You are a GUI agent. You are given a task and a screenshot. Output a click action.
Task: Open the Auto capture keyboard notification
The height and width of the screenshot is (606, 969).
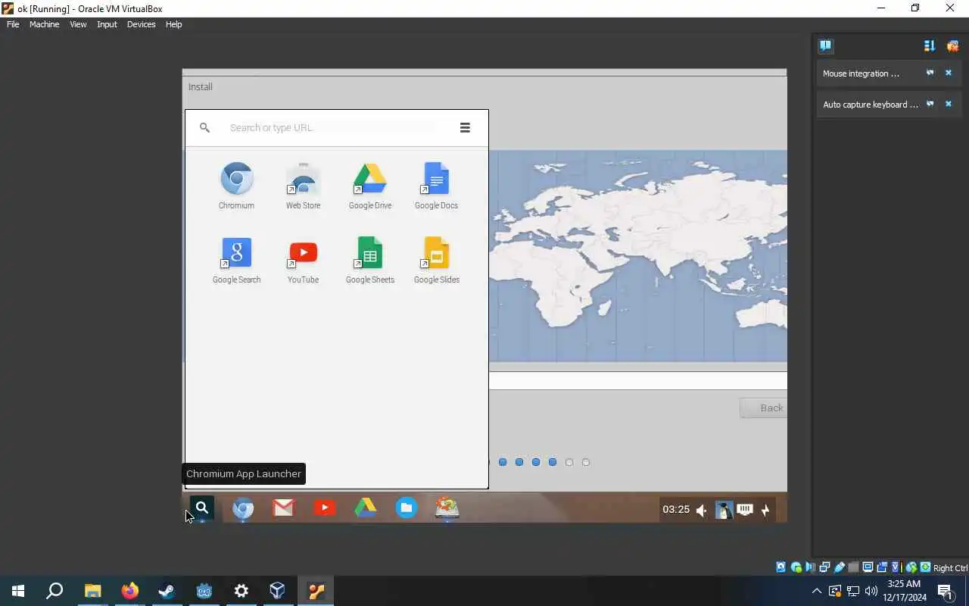tap(871, 105)
